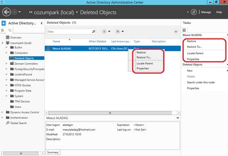Click the Tasks pane clipboard icon

coord(184,30)
